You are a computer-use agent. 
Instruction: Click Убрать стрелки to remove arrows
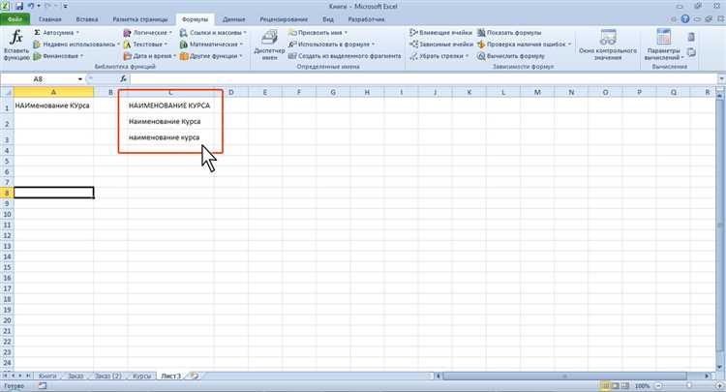coord(439,56)
